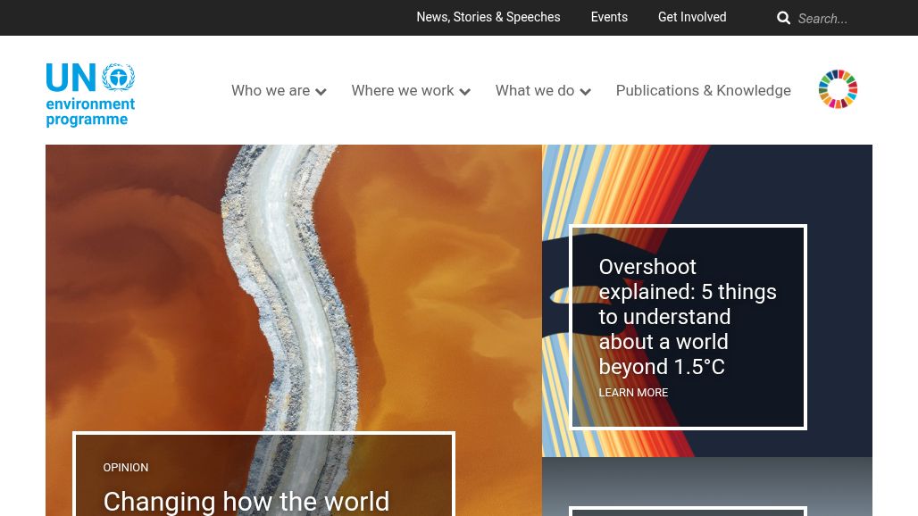Image resolution: width=918 pixels, height=516 pixels.
Task: Open the Changing how the world headline
Action: (x=246, y=502)
